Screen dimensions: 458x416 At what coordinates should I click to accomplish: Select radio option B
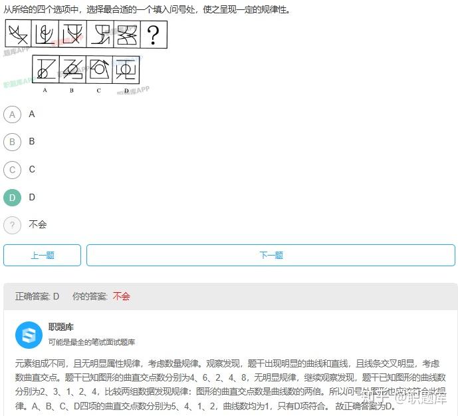click(x=12, y=142)
